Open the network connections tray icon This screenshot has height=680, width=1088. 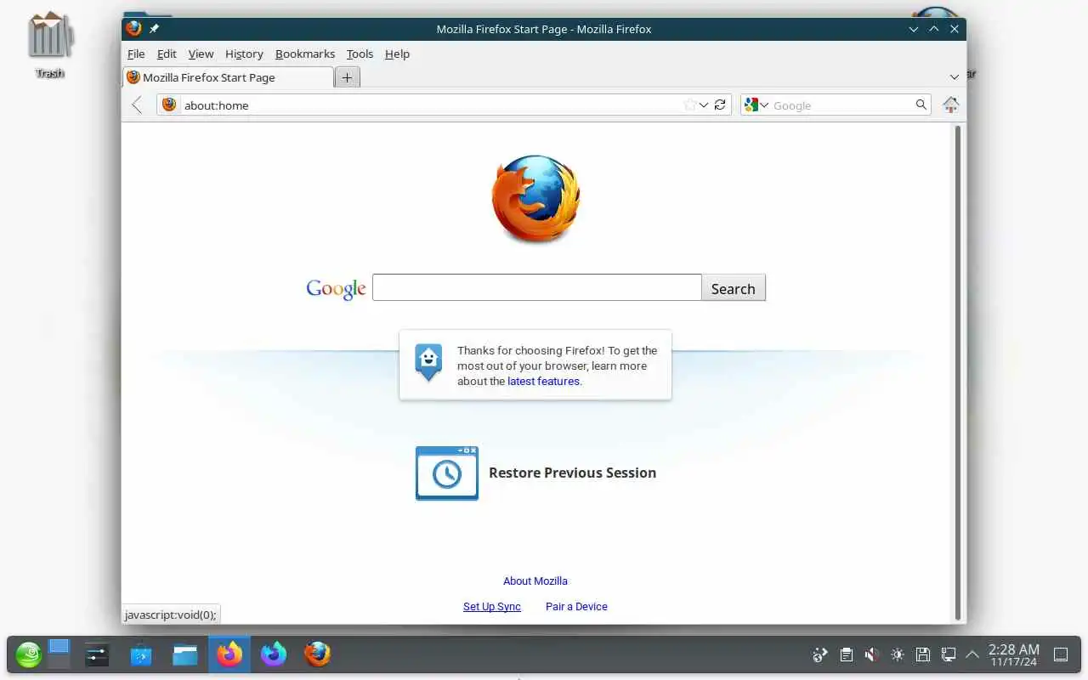click(948, 654)
